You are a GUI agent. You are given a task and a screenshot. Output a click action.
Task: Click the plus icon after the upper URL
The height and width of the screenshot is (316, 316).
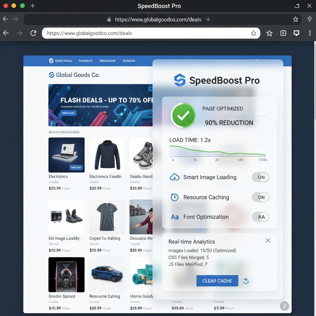click(208, 19)
